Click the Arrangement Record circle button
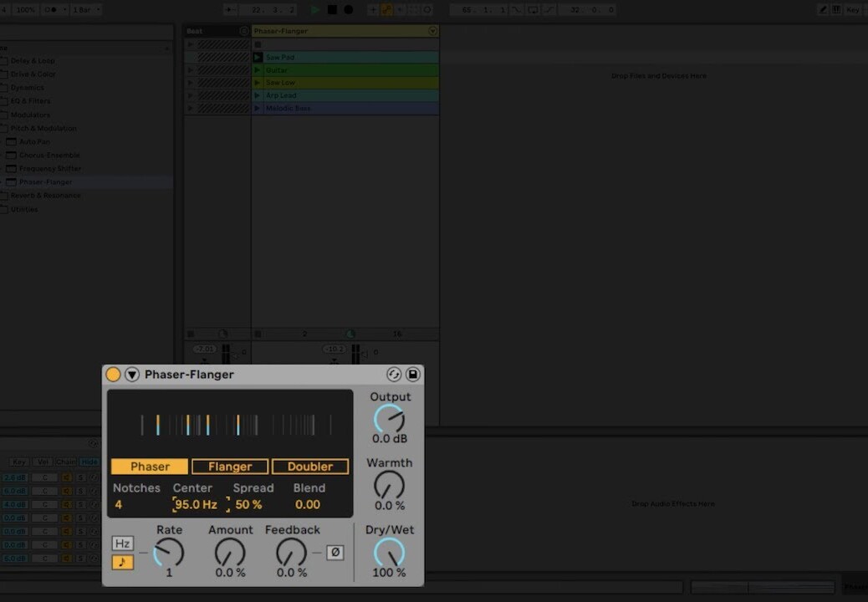 [349, 9]
